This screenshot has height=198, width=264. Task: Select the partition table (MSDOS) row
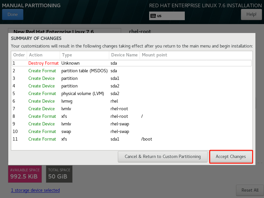[x=132, y=71]
